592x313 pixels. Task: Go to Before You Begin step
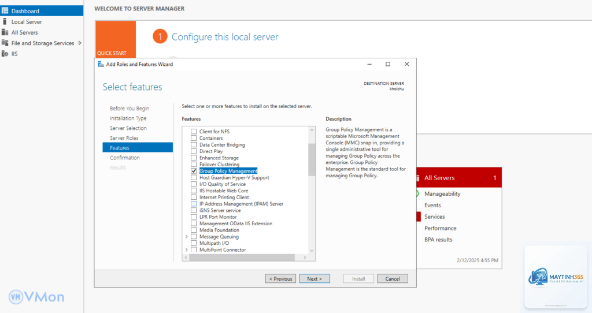coord(129,109)
